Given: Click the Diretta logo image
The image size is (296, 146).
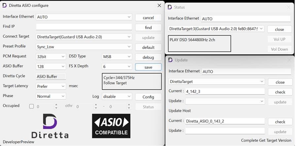Looking at the screenshot, I should click(50, 126).
